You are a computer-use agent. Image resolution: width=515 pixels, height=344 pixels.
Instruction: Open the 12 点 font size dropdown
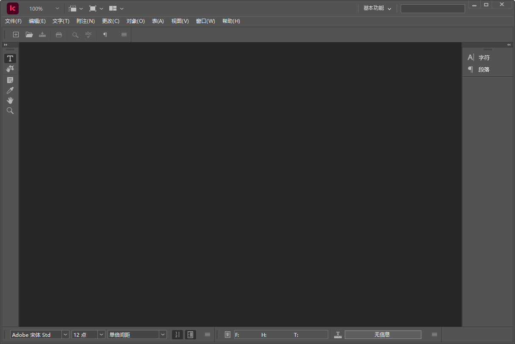[x=101, y=335]
